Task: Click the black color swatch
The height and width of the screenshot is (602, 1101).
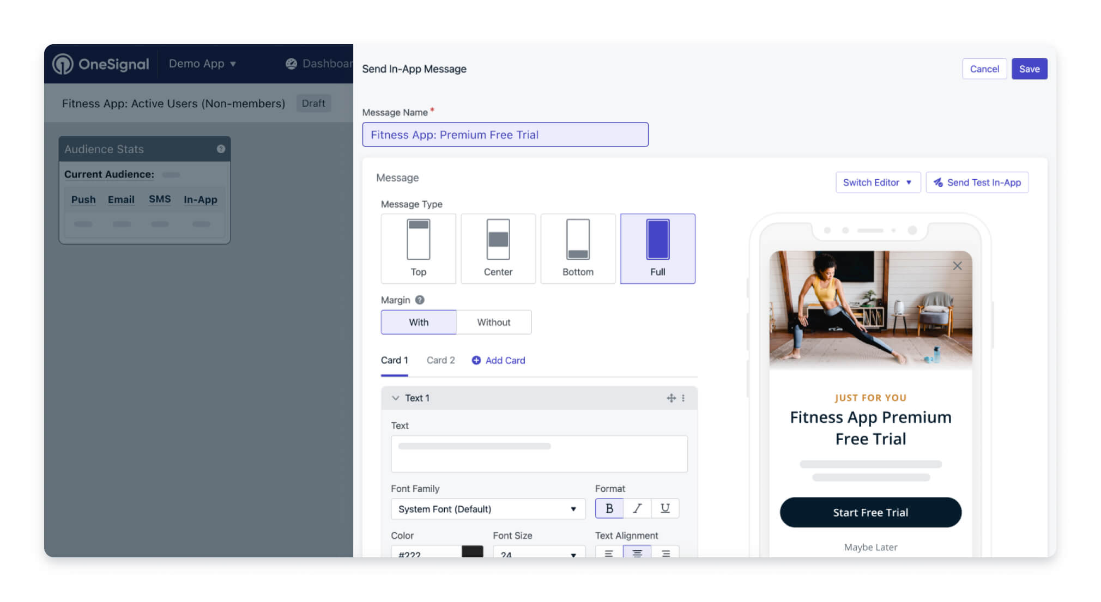Action: pos(473,551)
